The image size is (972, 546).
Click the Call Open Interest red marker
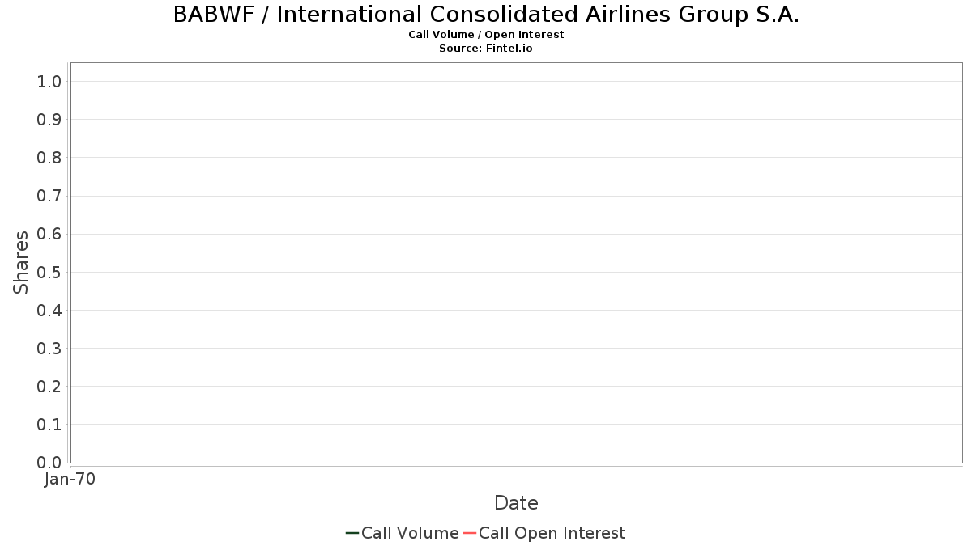pyautogui.click(x=470, y=533)
